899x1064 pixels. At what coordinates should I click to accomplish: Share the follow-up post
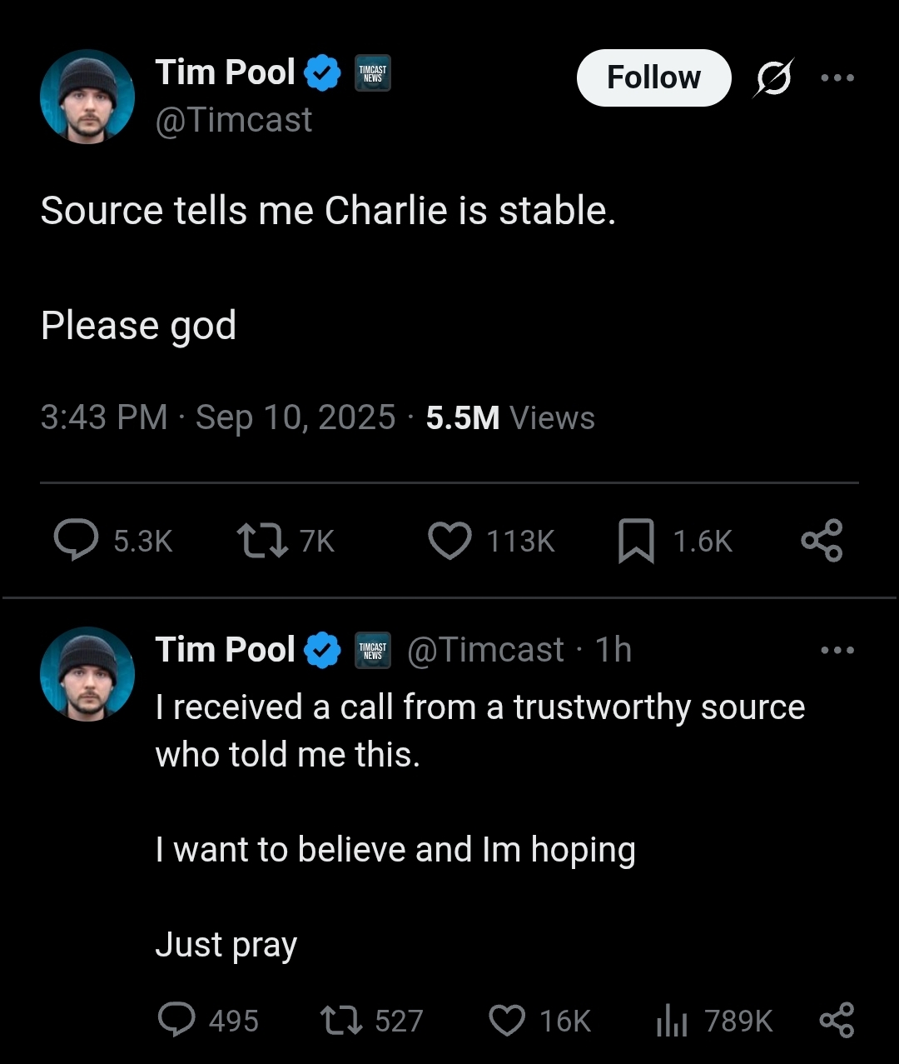[x=837, y=1020]
